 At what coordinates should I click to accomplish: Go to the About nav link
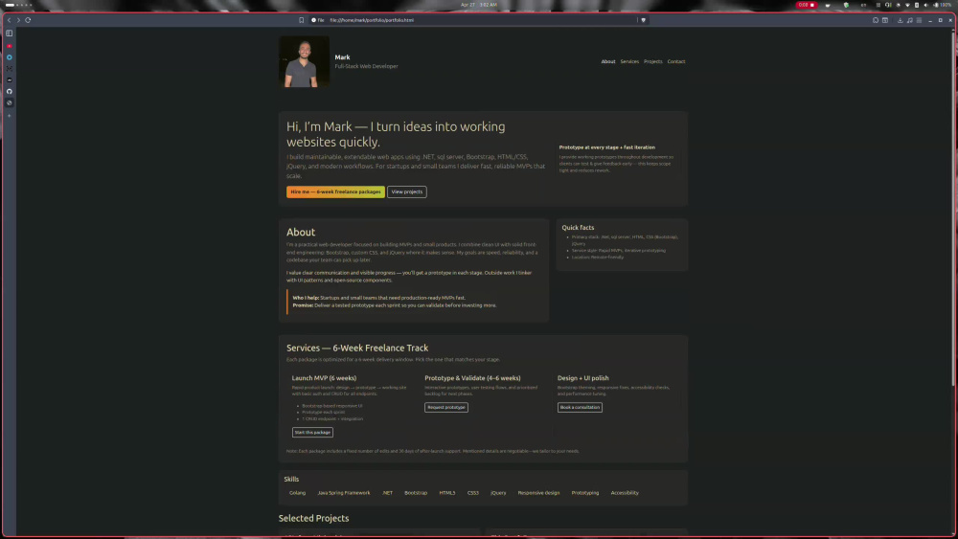(x=608, y=61)
